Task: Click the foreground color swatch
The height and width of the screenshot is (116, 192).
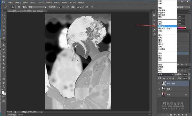Action: 3,93
